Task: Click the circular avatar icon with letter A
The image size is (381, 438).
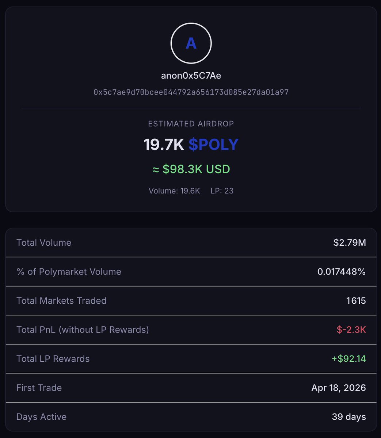Action: [x=191, y=43]
